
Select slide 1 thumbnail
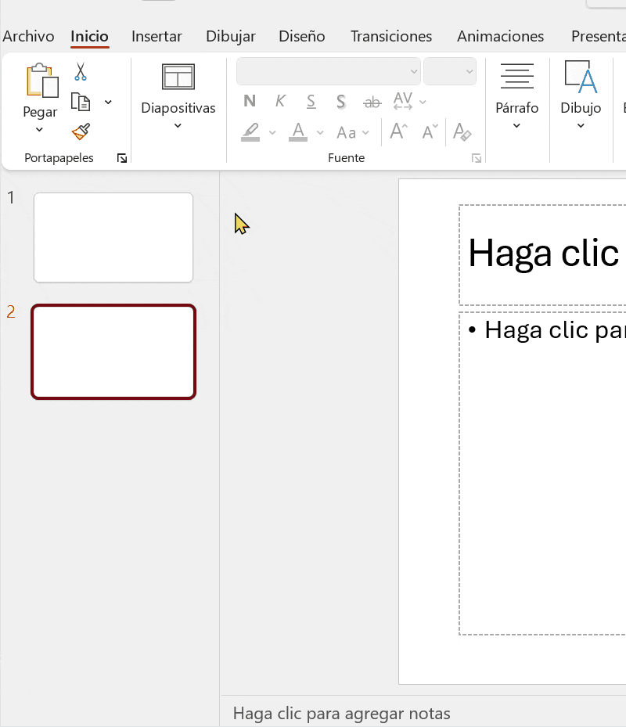point(113,237)
